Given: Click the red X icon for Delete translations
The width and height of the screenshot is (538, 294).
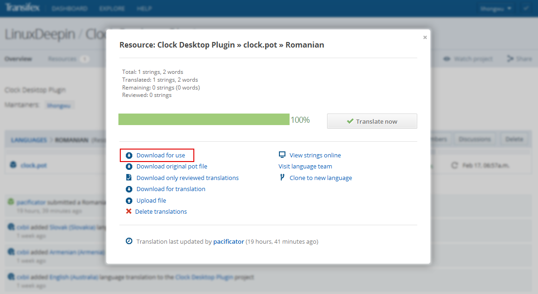Looking at the screenshot, I should (129, 211).
